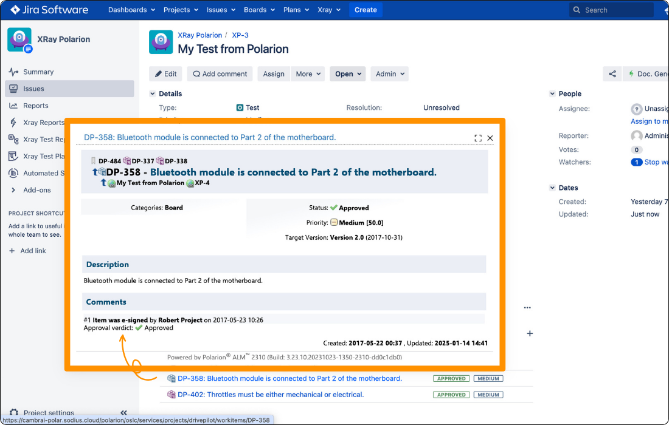Click the XRay Polarion breadcrumb link
Screen dimensions: 669x425
pyautogui.click(x=199, y=35)
